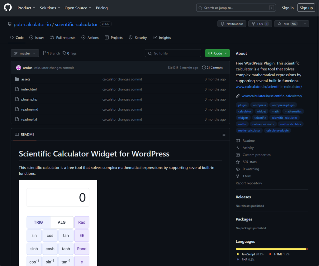This screenshot has width=319, height=266.
Task: Click the Activity pulse icon
Action: (238, 148)
